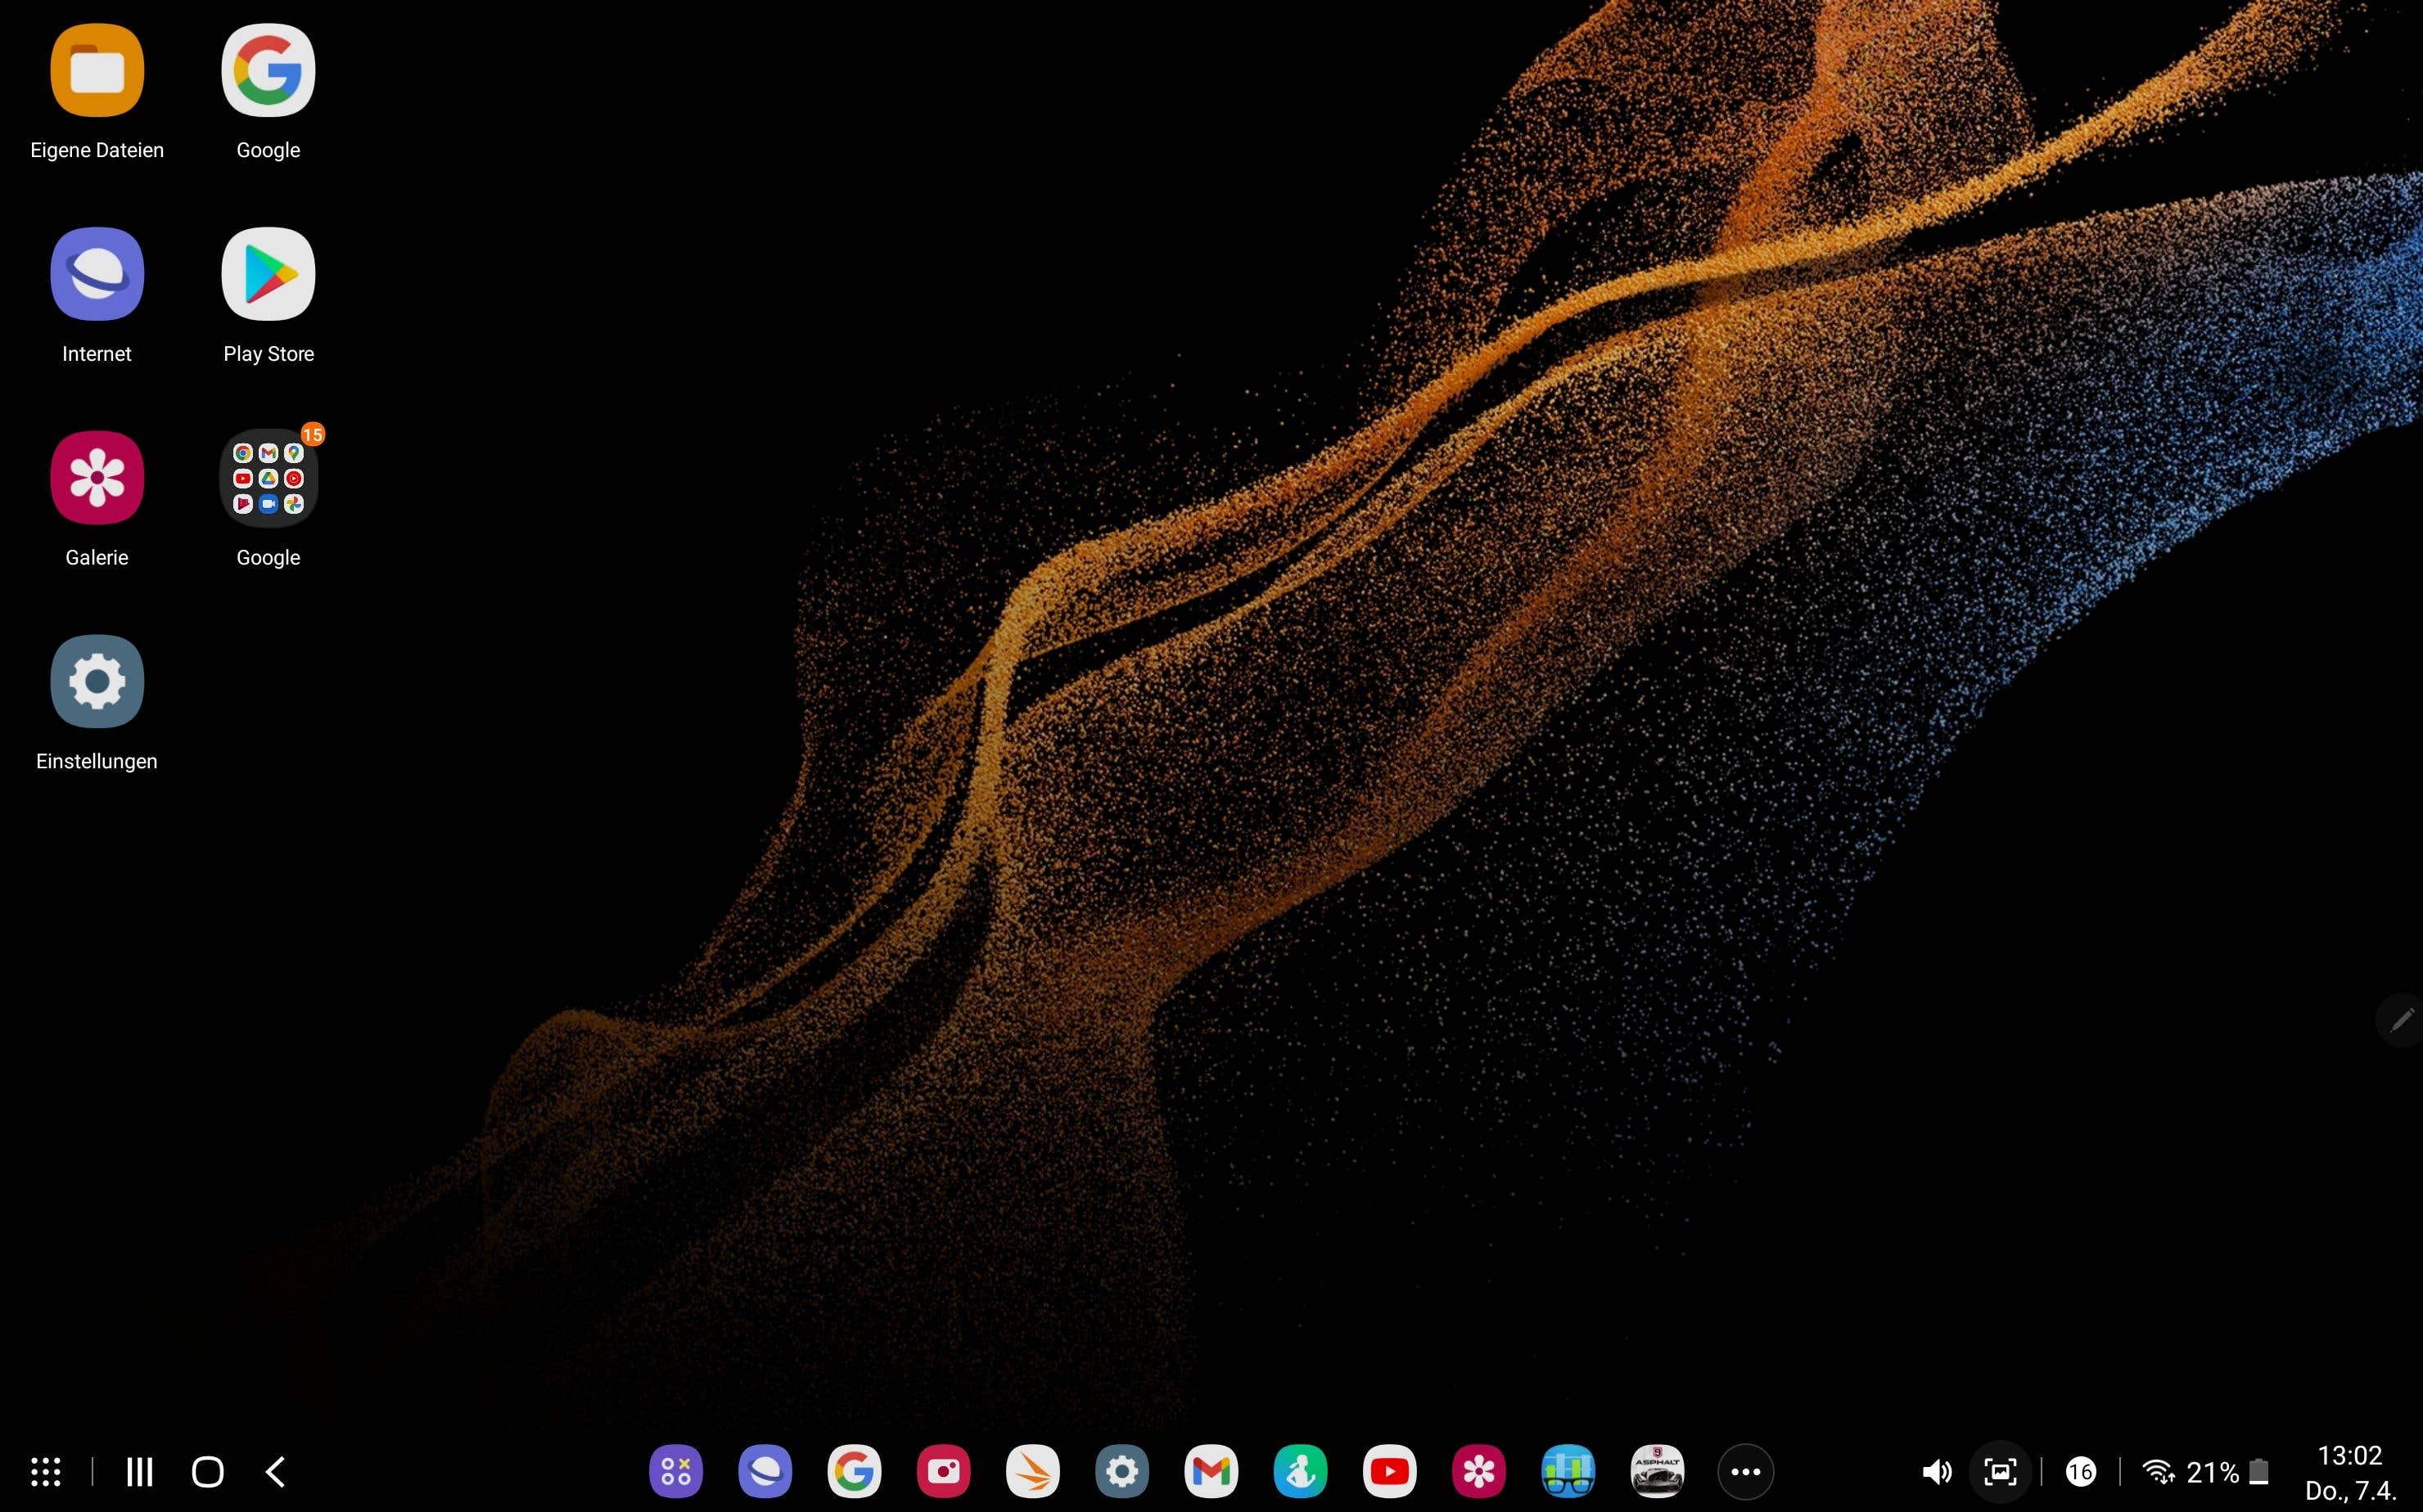Tap the back arrow navigation button
This screenshot has width=2423, height=1512.
(276, 1470)
